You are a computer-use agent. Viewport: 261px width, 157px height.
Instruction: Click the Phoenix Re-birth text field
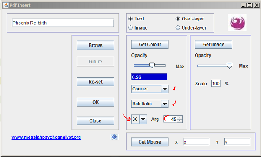tap(63, 23)
